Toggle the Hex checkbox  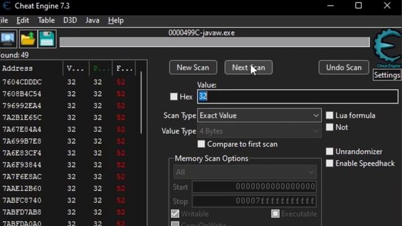coord(174,97)
